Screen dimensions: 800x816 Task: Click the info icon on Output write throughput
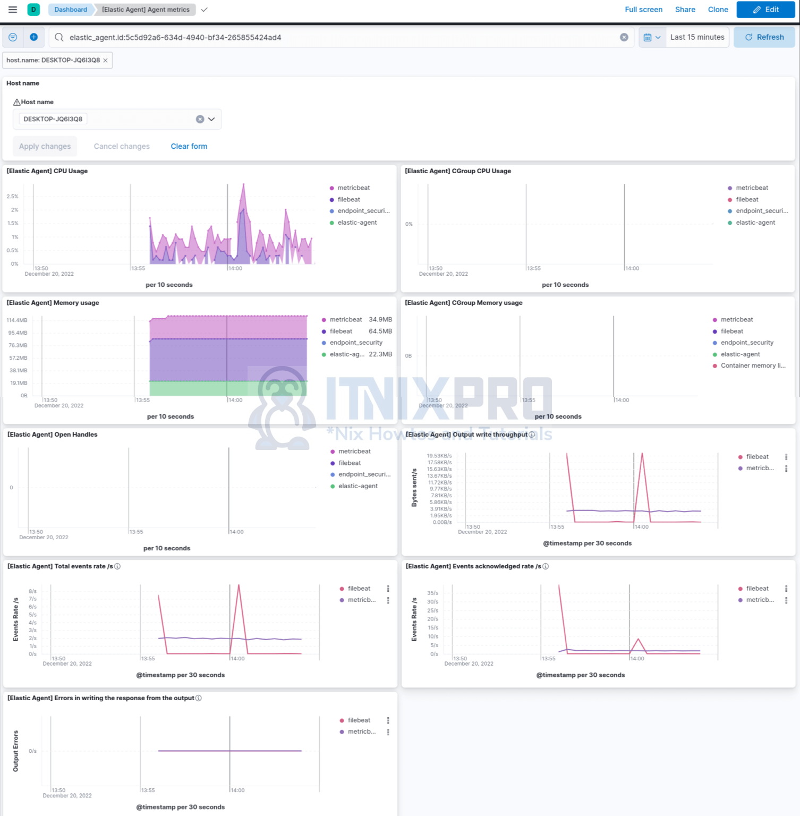point(532,435)
